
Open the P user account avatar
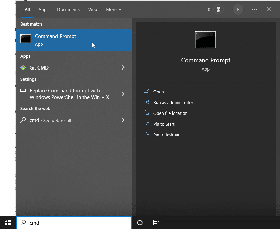[238, 10]
